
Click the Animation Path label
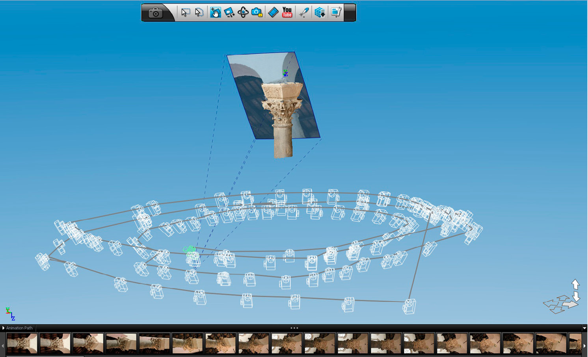tap(19, 328)
